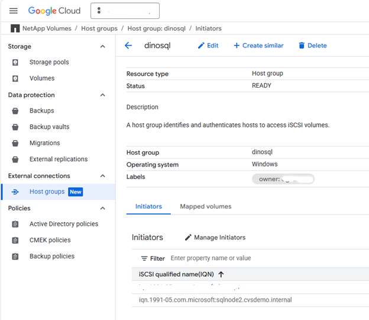Click the Storage pools sidebar icon
The image size is (369, 320).
[16, 62]
